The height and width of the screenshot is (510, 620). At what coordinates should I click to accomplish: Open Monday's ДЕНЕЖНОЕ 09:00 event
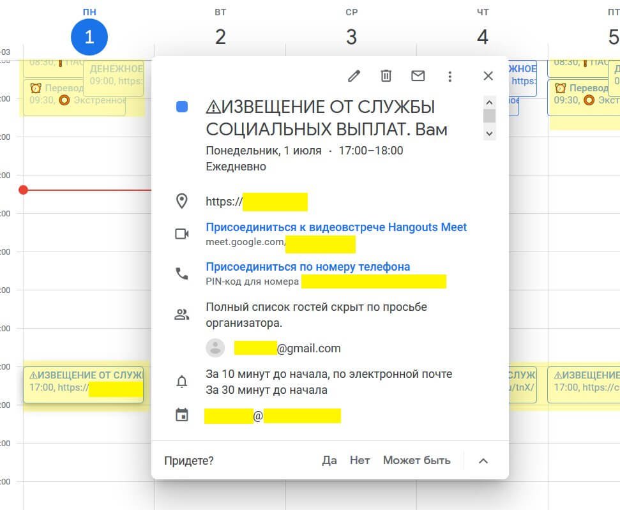(114, 79)
